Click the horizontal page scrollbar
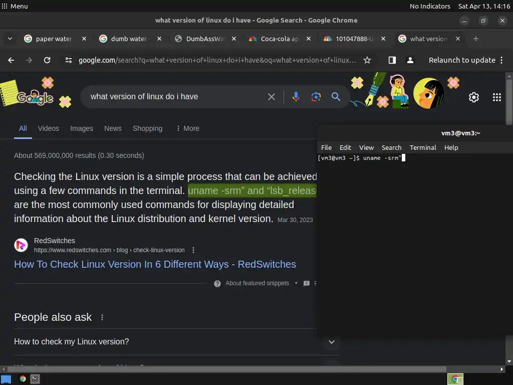This screenshot has width=513, height=385. pos(227,369)
